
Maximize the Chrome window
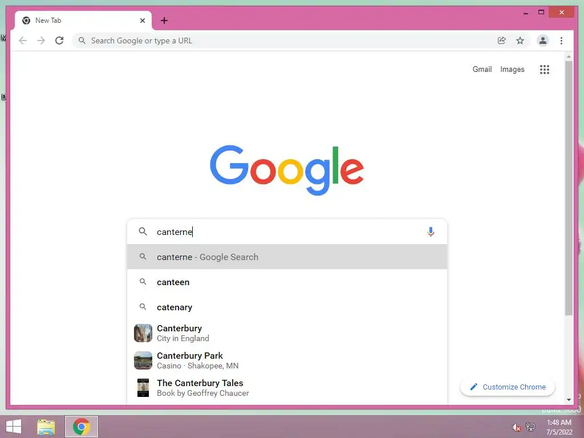541,13
